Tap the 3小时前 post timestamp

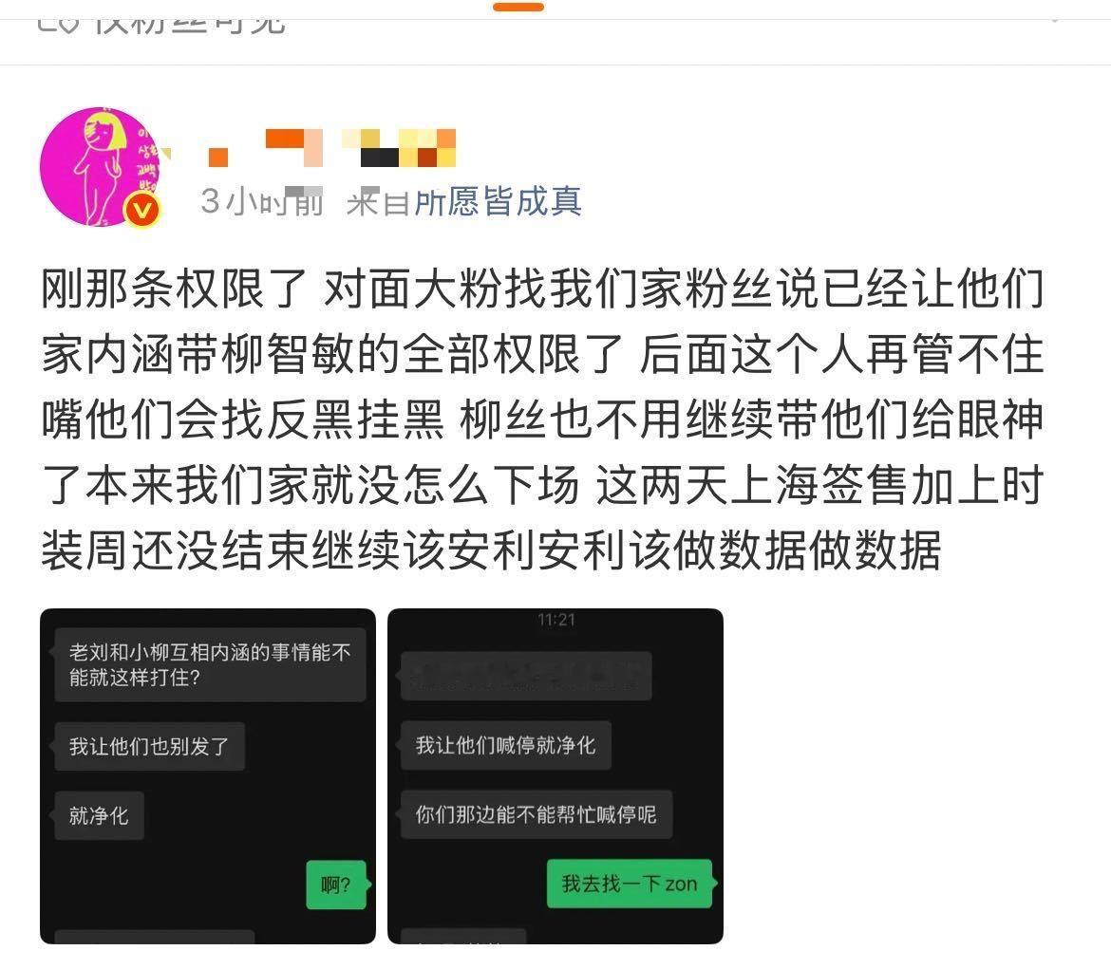261,202
